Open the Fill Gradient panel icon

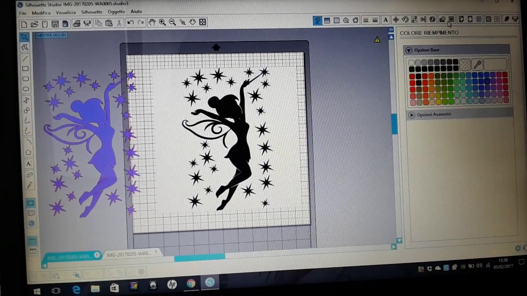pyautogui.click(x=327, y=21)
